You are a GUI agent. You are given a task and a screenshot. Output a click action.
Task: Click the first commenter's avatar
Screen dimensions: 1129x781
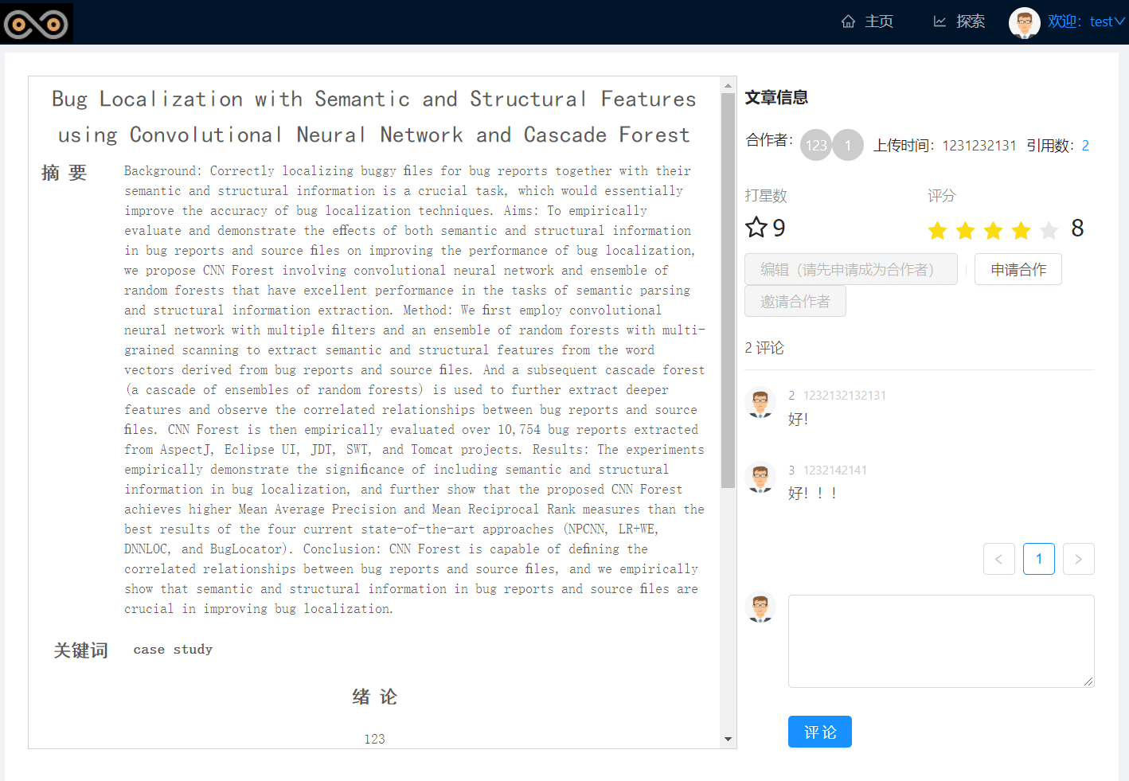tap(760, 403)
